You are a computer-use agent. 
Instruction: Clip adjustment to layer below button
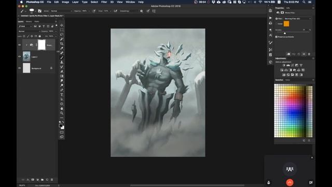pos(288,54)
